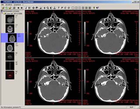This screenshot has width=140, height=109.
Task: Select the circle ROI drawing tool
Action: click(69, 8)
